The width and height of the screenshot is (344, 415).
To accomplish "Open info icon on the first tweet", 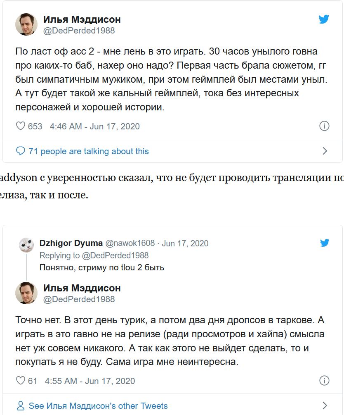I will tap(325, 126).
